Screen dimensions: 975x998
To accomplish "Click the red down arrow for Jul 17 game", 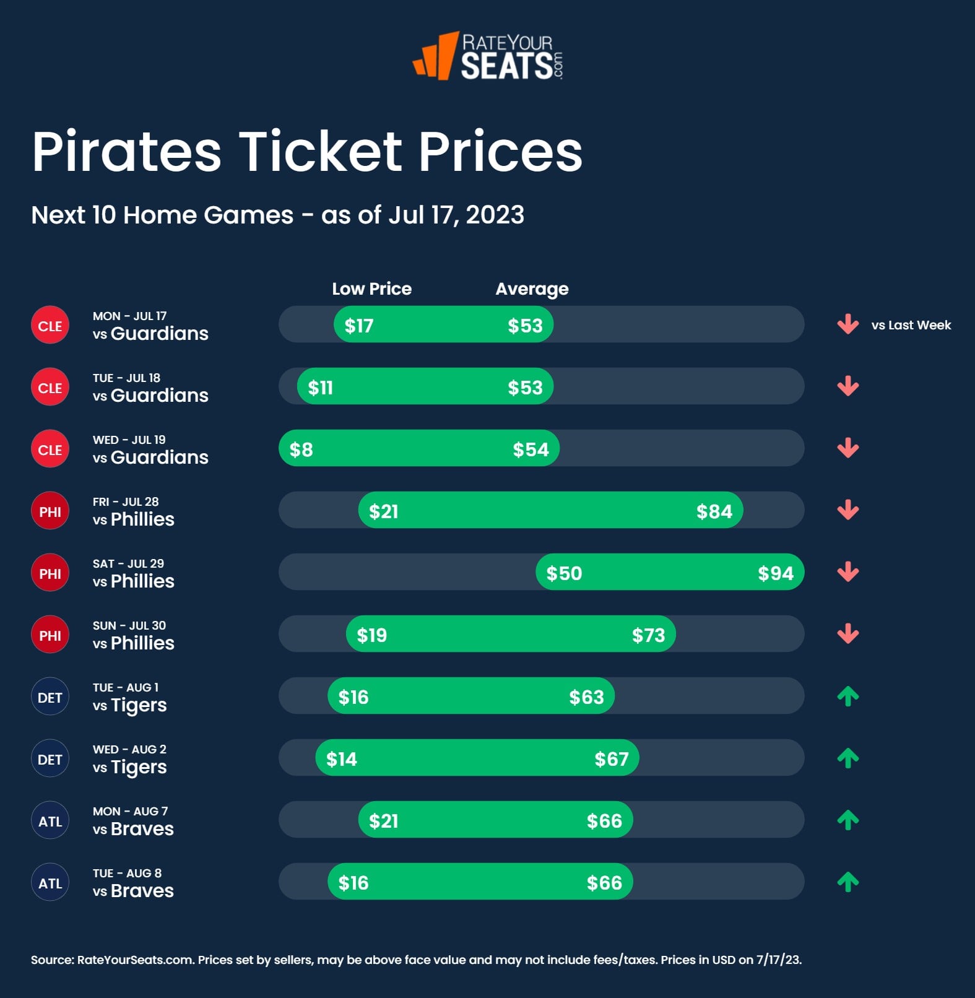I will 847,324.
